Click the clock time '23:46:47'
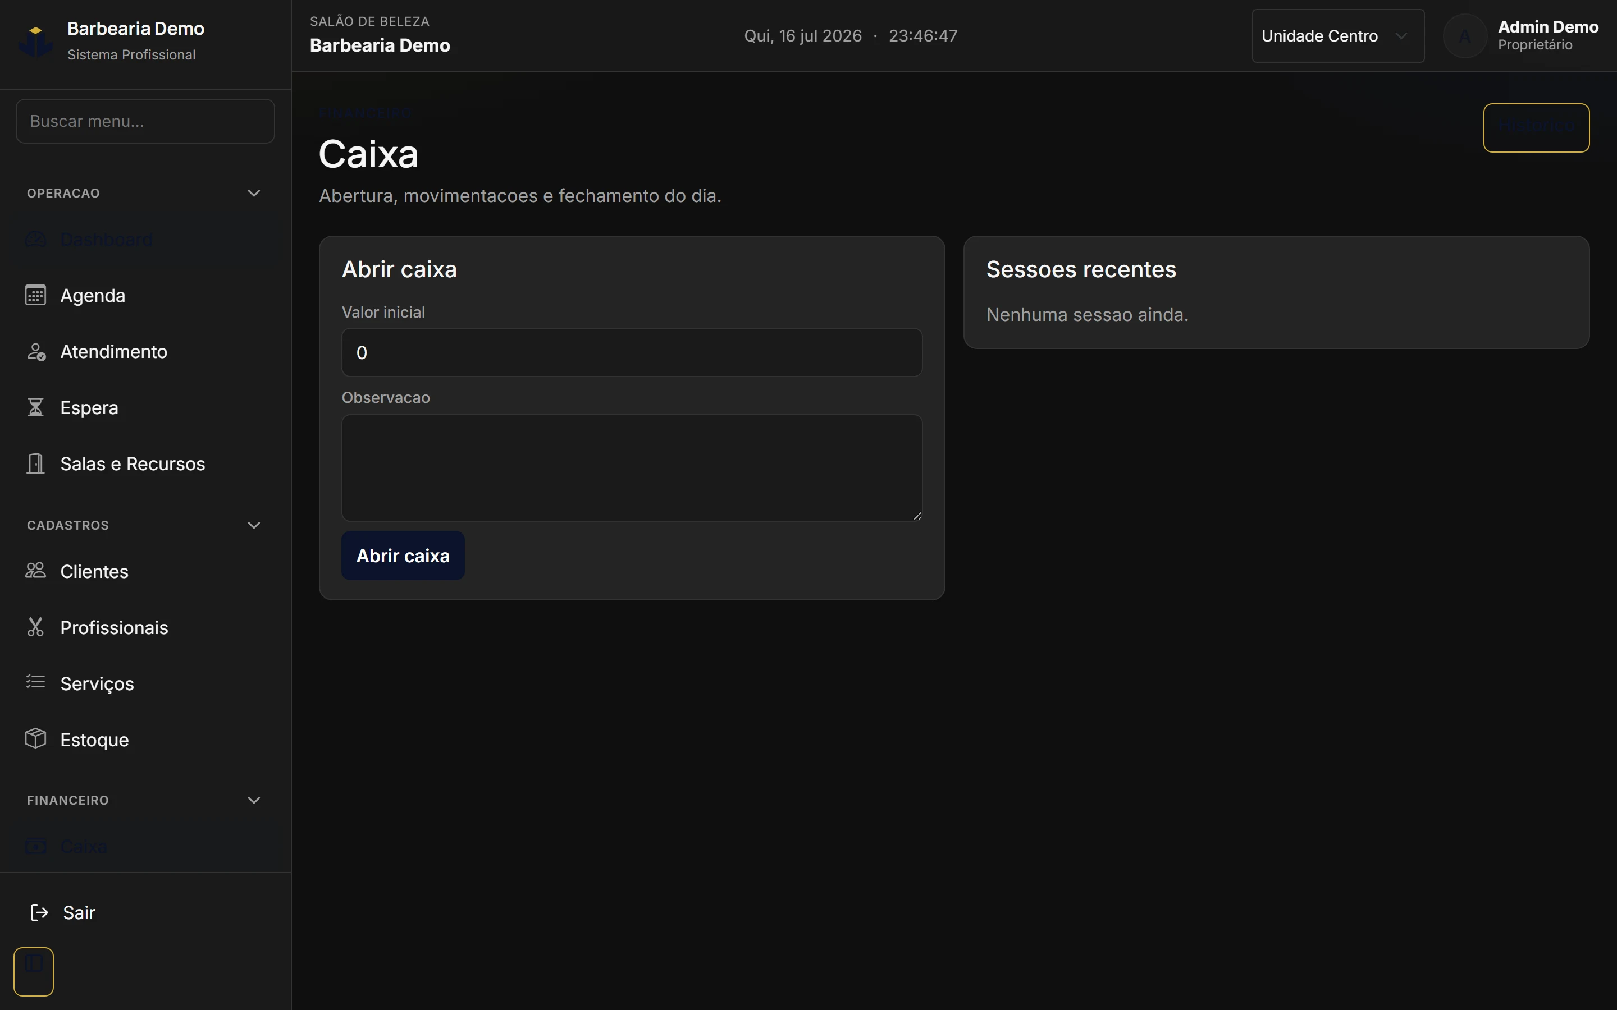 pyautogui.click(x=923, y=36)
